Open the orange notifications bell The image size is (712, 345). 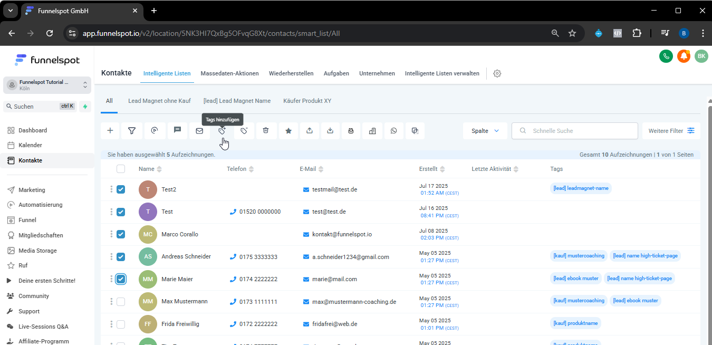(x=684, y=56)
